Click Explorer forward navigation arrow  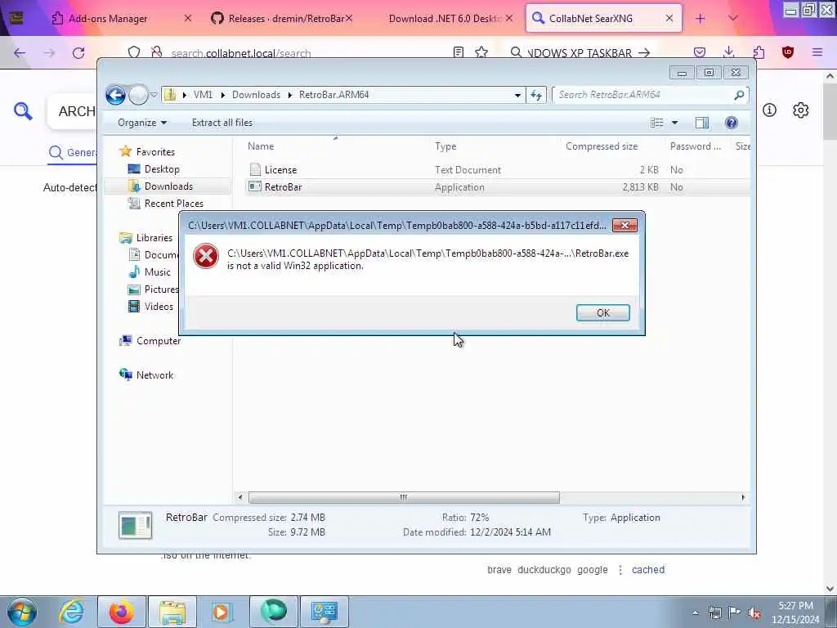coord(138,95)
